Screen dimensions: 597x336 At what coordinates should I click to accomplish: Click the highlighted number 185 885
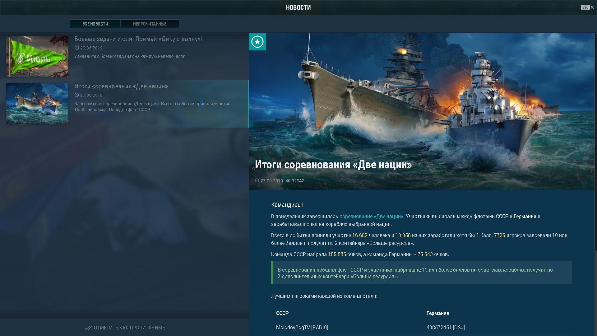(337, 254)
